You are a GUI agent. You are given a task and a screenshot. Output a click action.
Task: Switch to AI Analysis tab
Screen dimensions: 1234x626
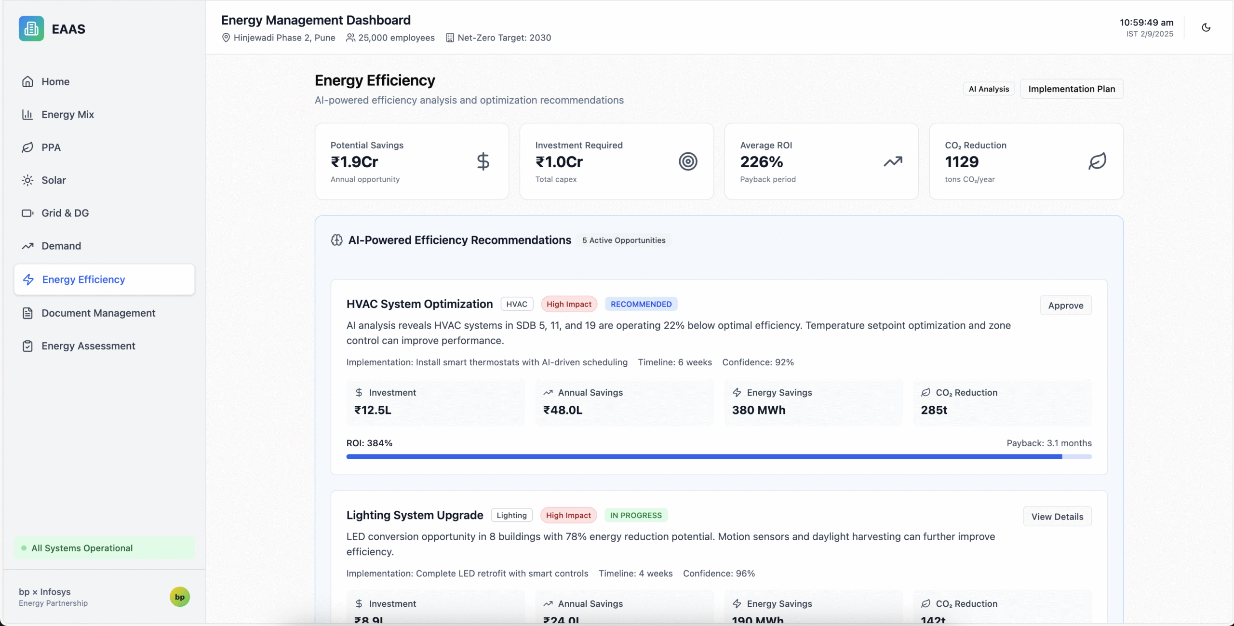click(989, 89)
